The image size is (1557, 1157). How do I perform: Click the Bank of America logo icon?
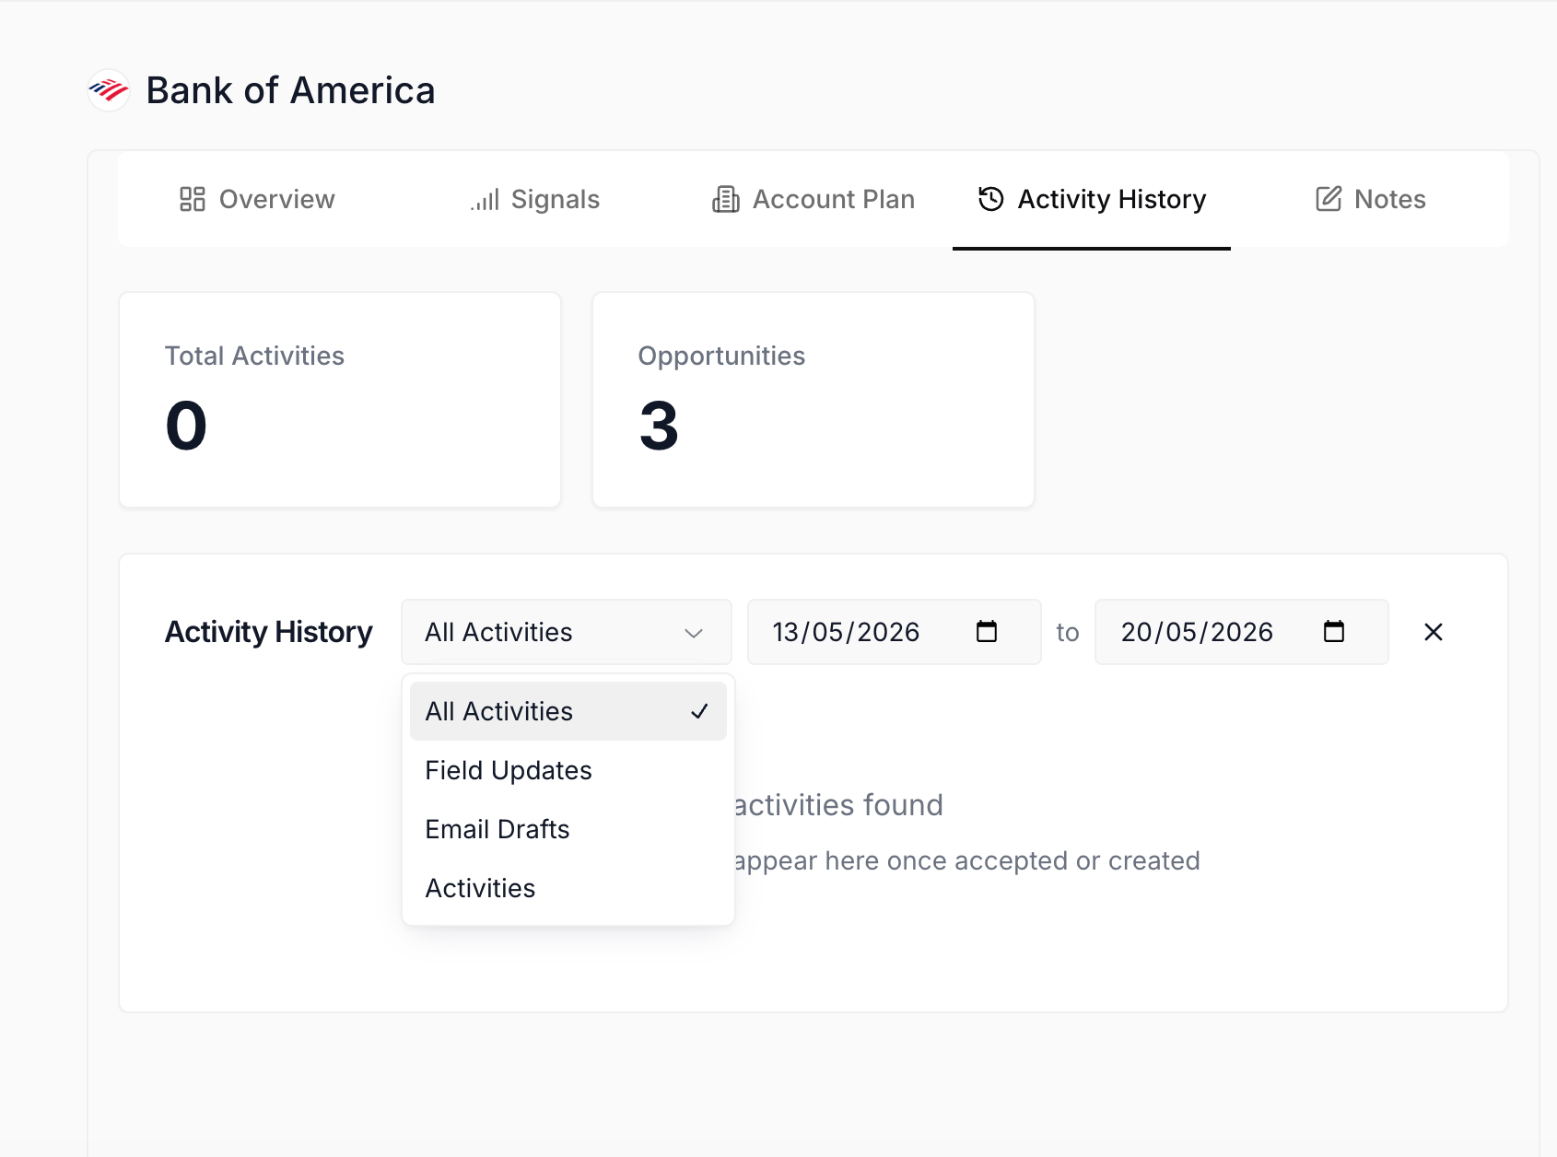click(x=109, y=90)
